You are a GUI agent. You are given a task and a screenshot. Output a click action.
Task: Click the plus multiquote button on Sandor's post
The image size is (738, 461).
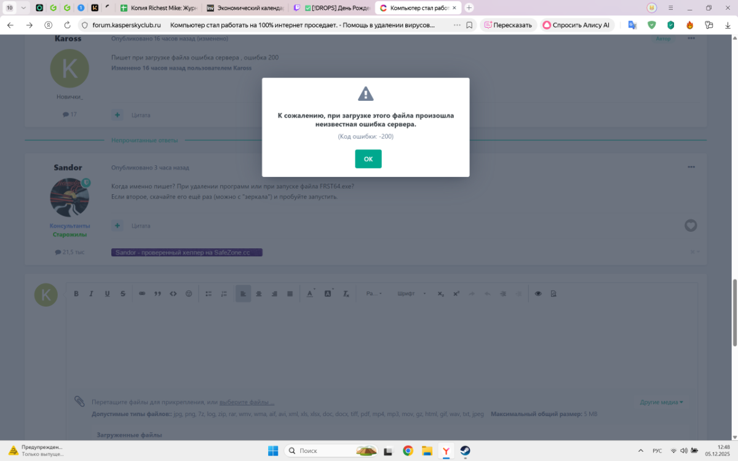pos(117,226)
